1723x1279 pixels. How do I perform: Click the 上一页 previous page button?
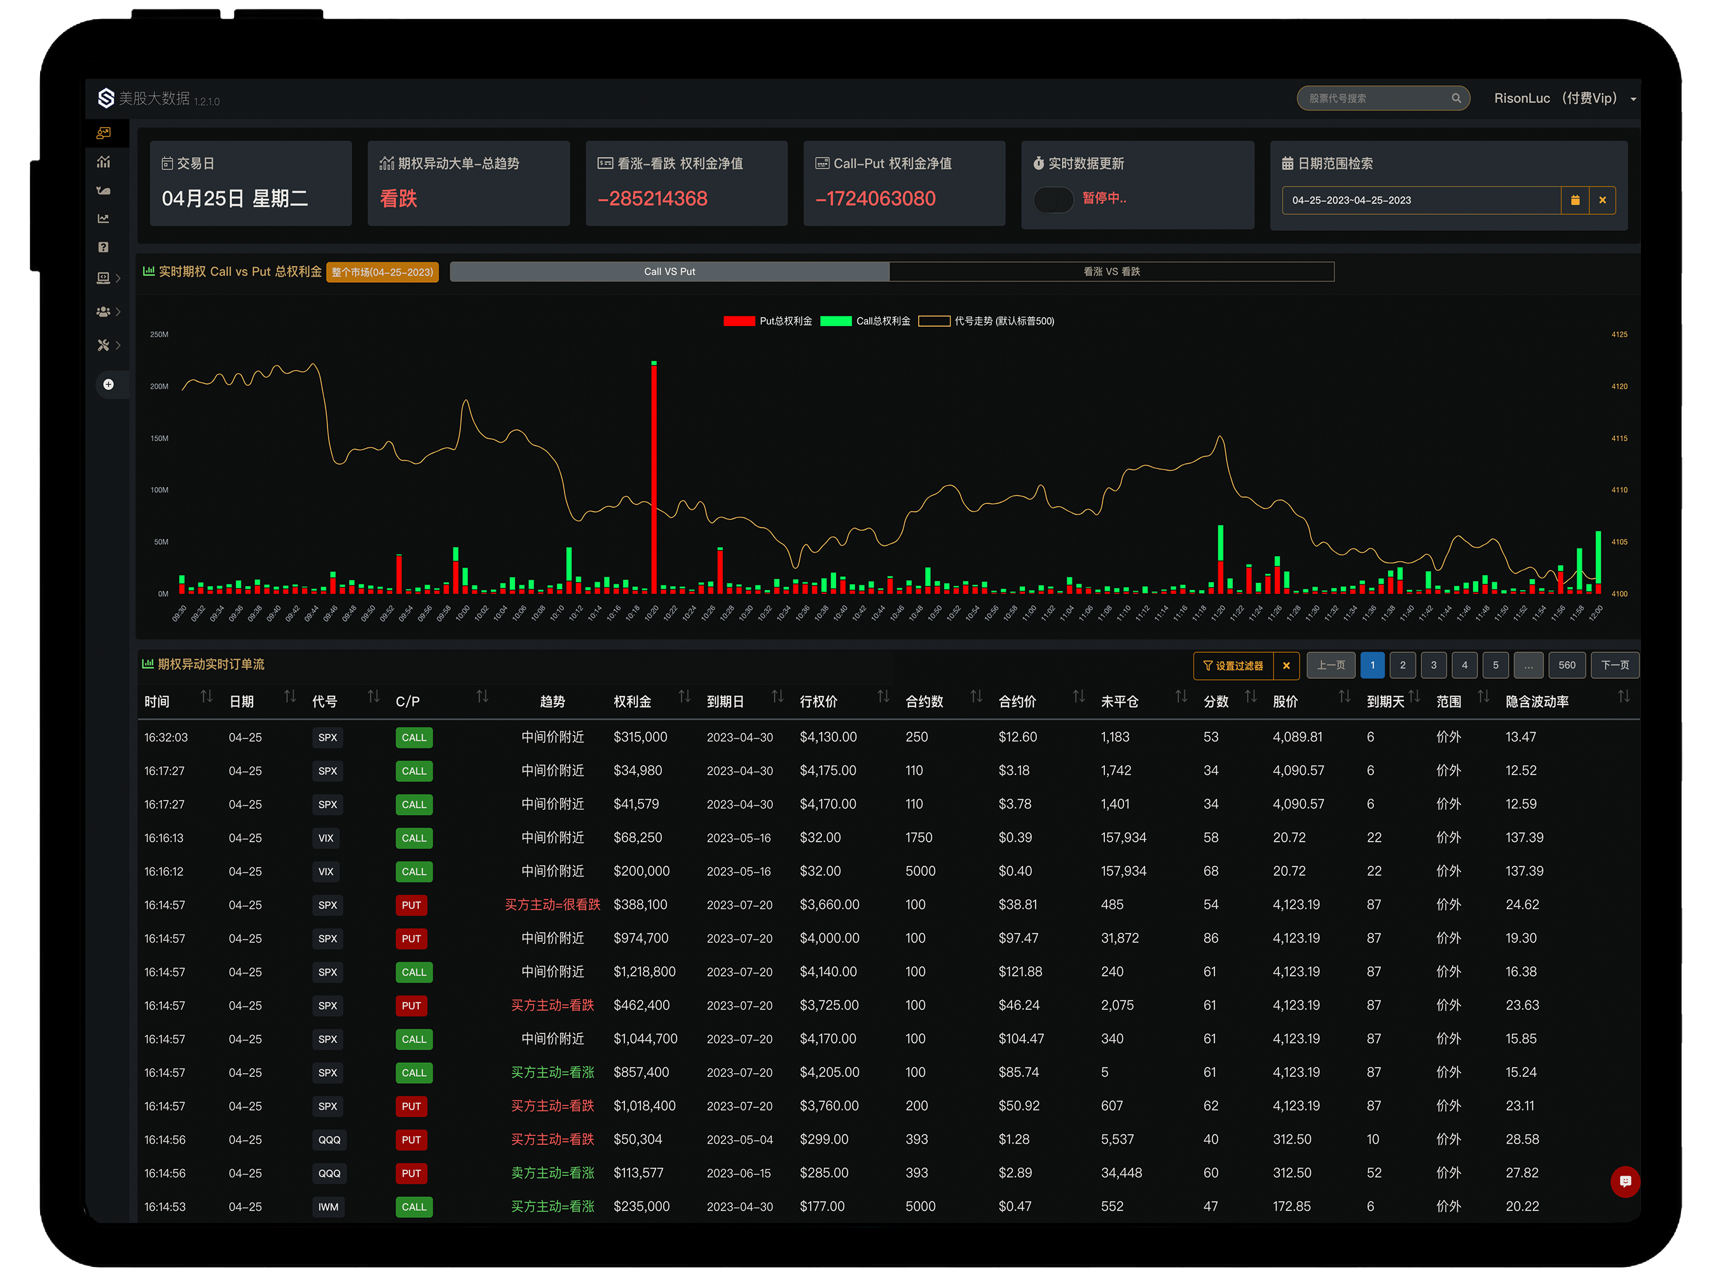pyautogui.click(x=1331, y=666)
